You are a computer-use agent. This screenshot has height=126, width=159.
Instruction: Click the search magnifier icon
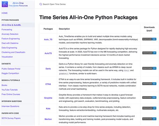coord(41,4)
